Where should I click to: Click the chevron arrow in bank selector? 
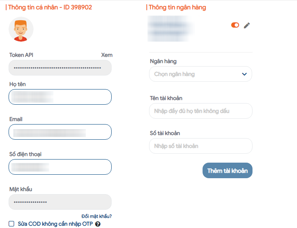(x=244, y=74)
